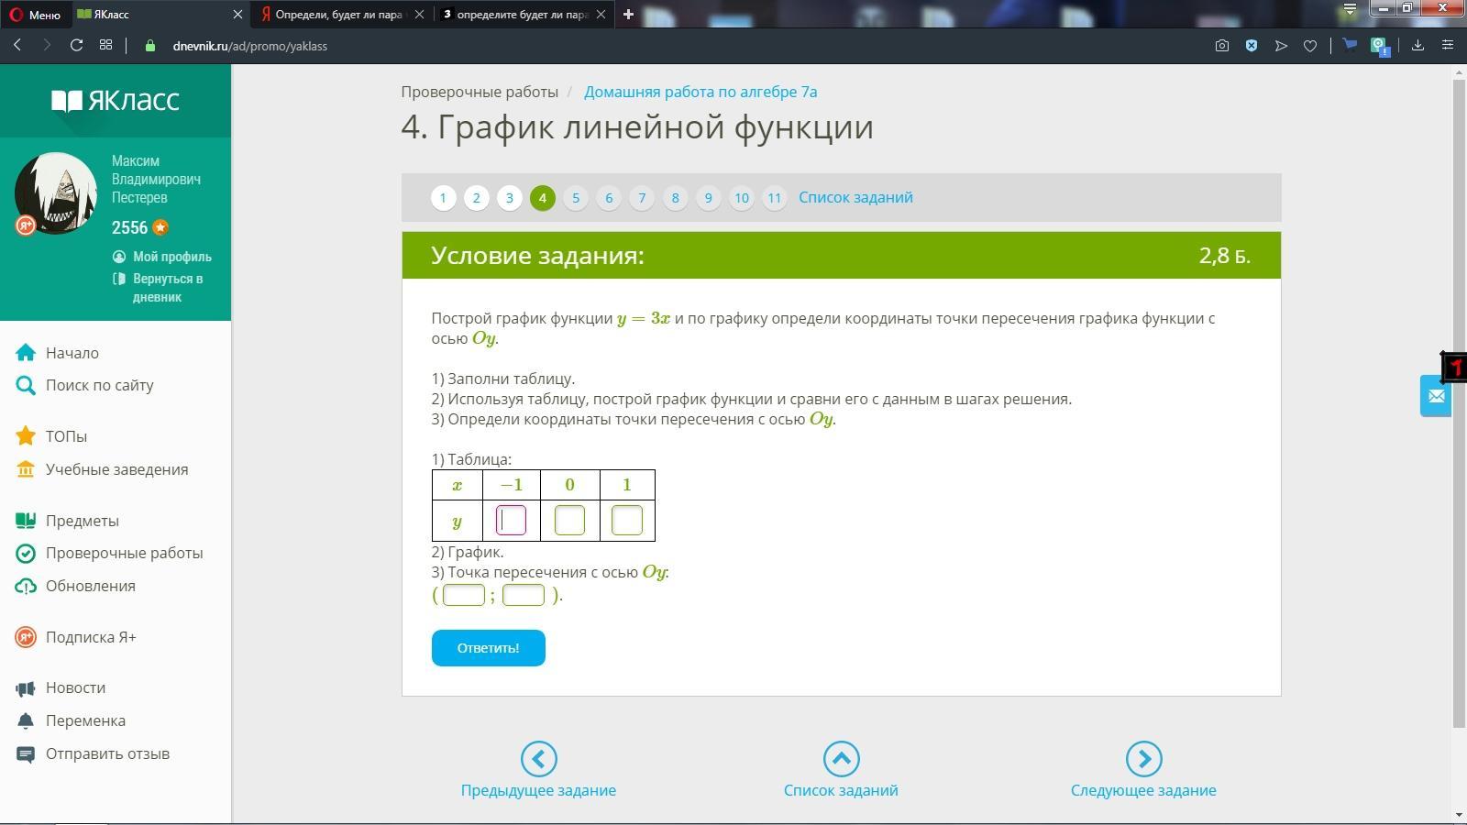Close the ЯКласс browser tab
The width and height of the screenshot is (1467, 825).
(x=237, y=15)
